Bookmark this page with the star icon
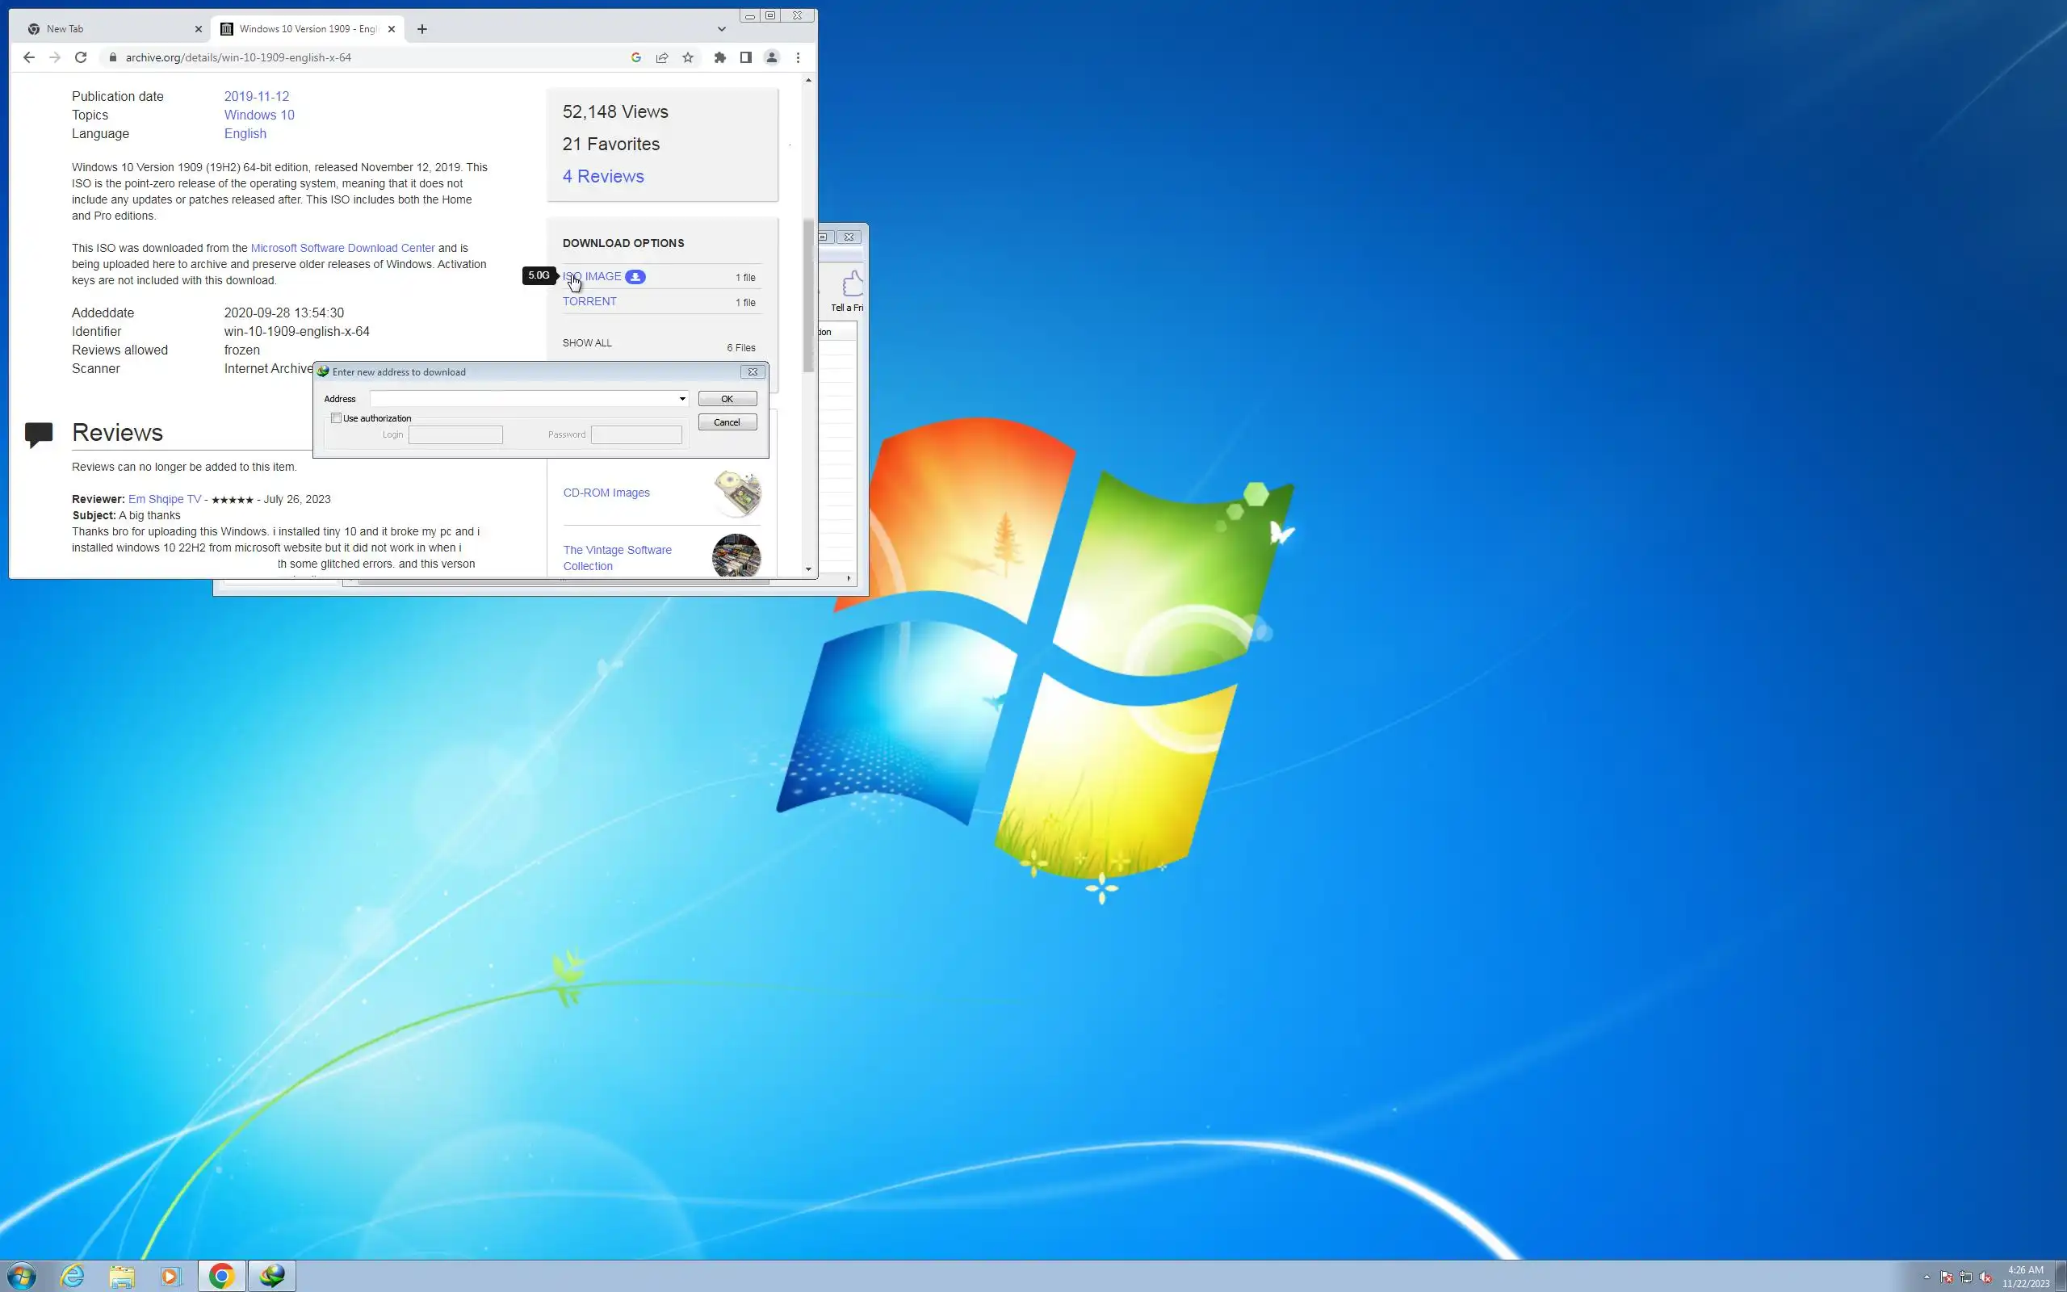 tap(688, 57)
